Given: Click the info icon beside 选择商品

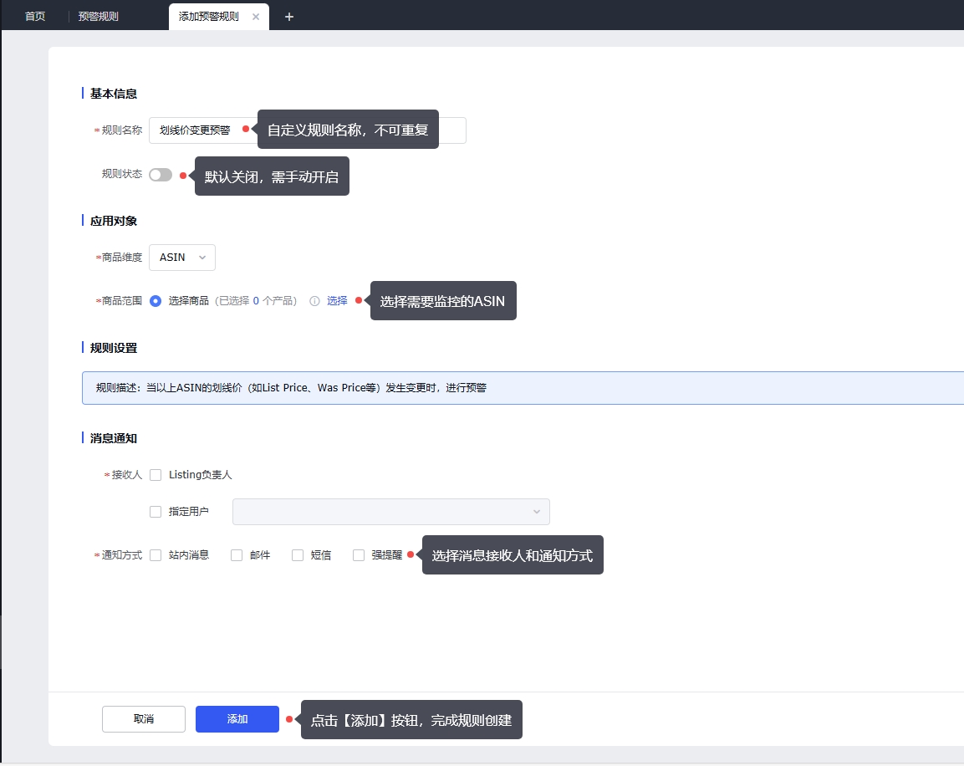Looking at the screenshot, I should (x=315, y=301).
